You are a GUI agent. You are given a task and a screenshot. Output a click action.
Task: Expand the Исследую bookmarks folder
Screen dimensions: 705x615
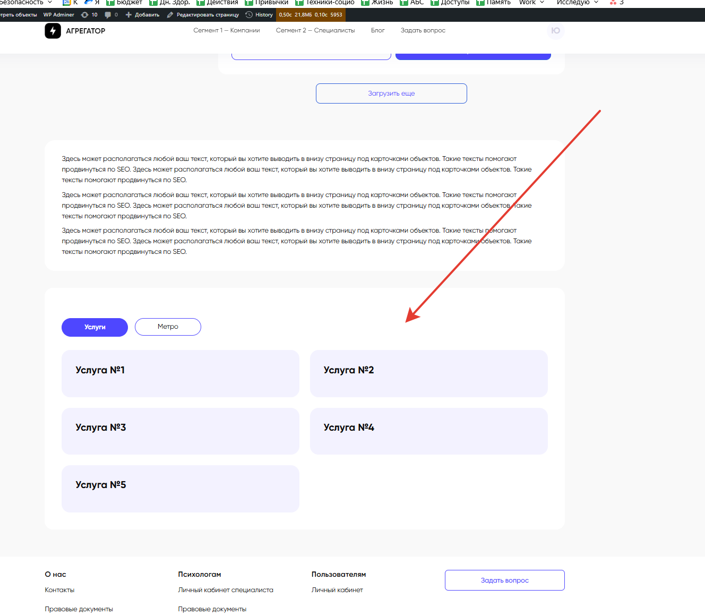[577, 3]
